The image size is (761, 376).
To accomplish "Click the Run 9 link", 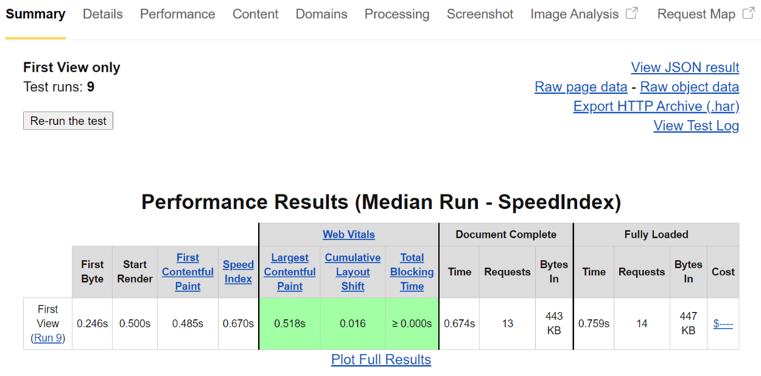I will (49, 338).
